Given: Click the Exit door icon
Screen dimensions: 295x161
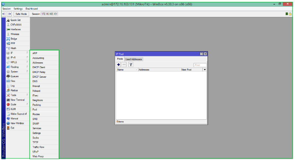Looking at the screenshot, I should (8, 128).
